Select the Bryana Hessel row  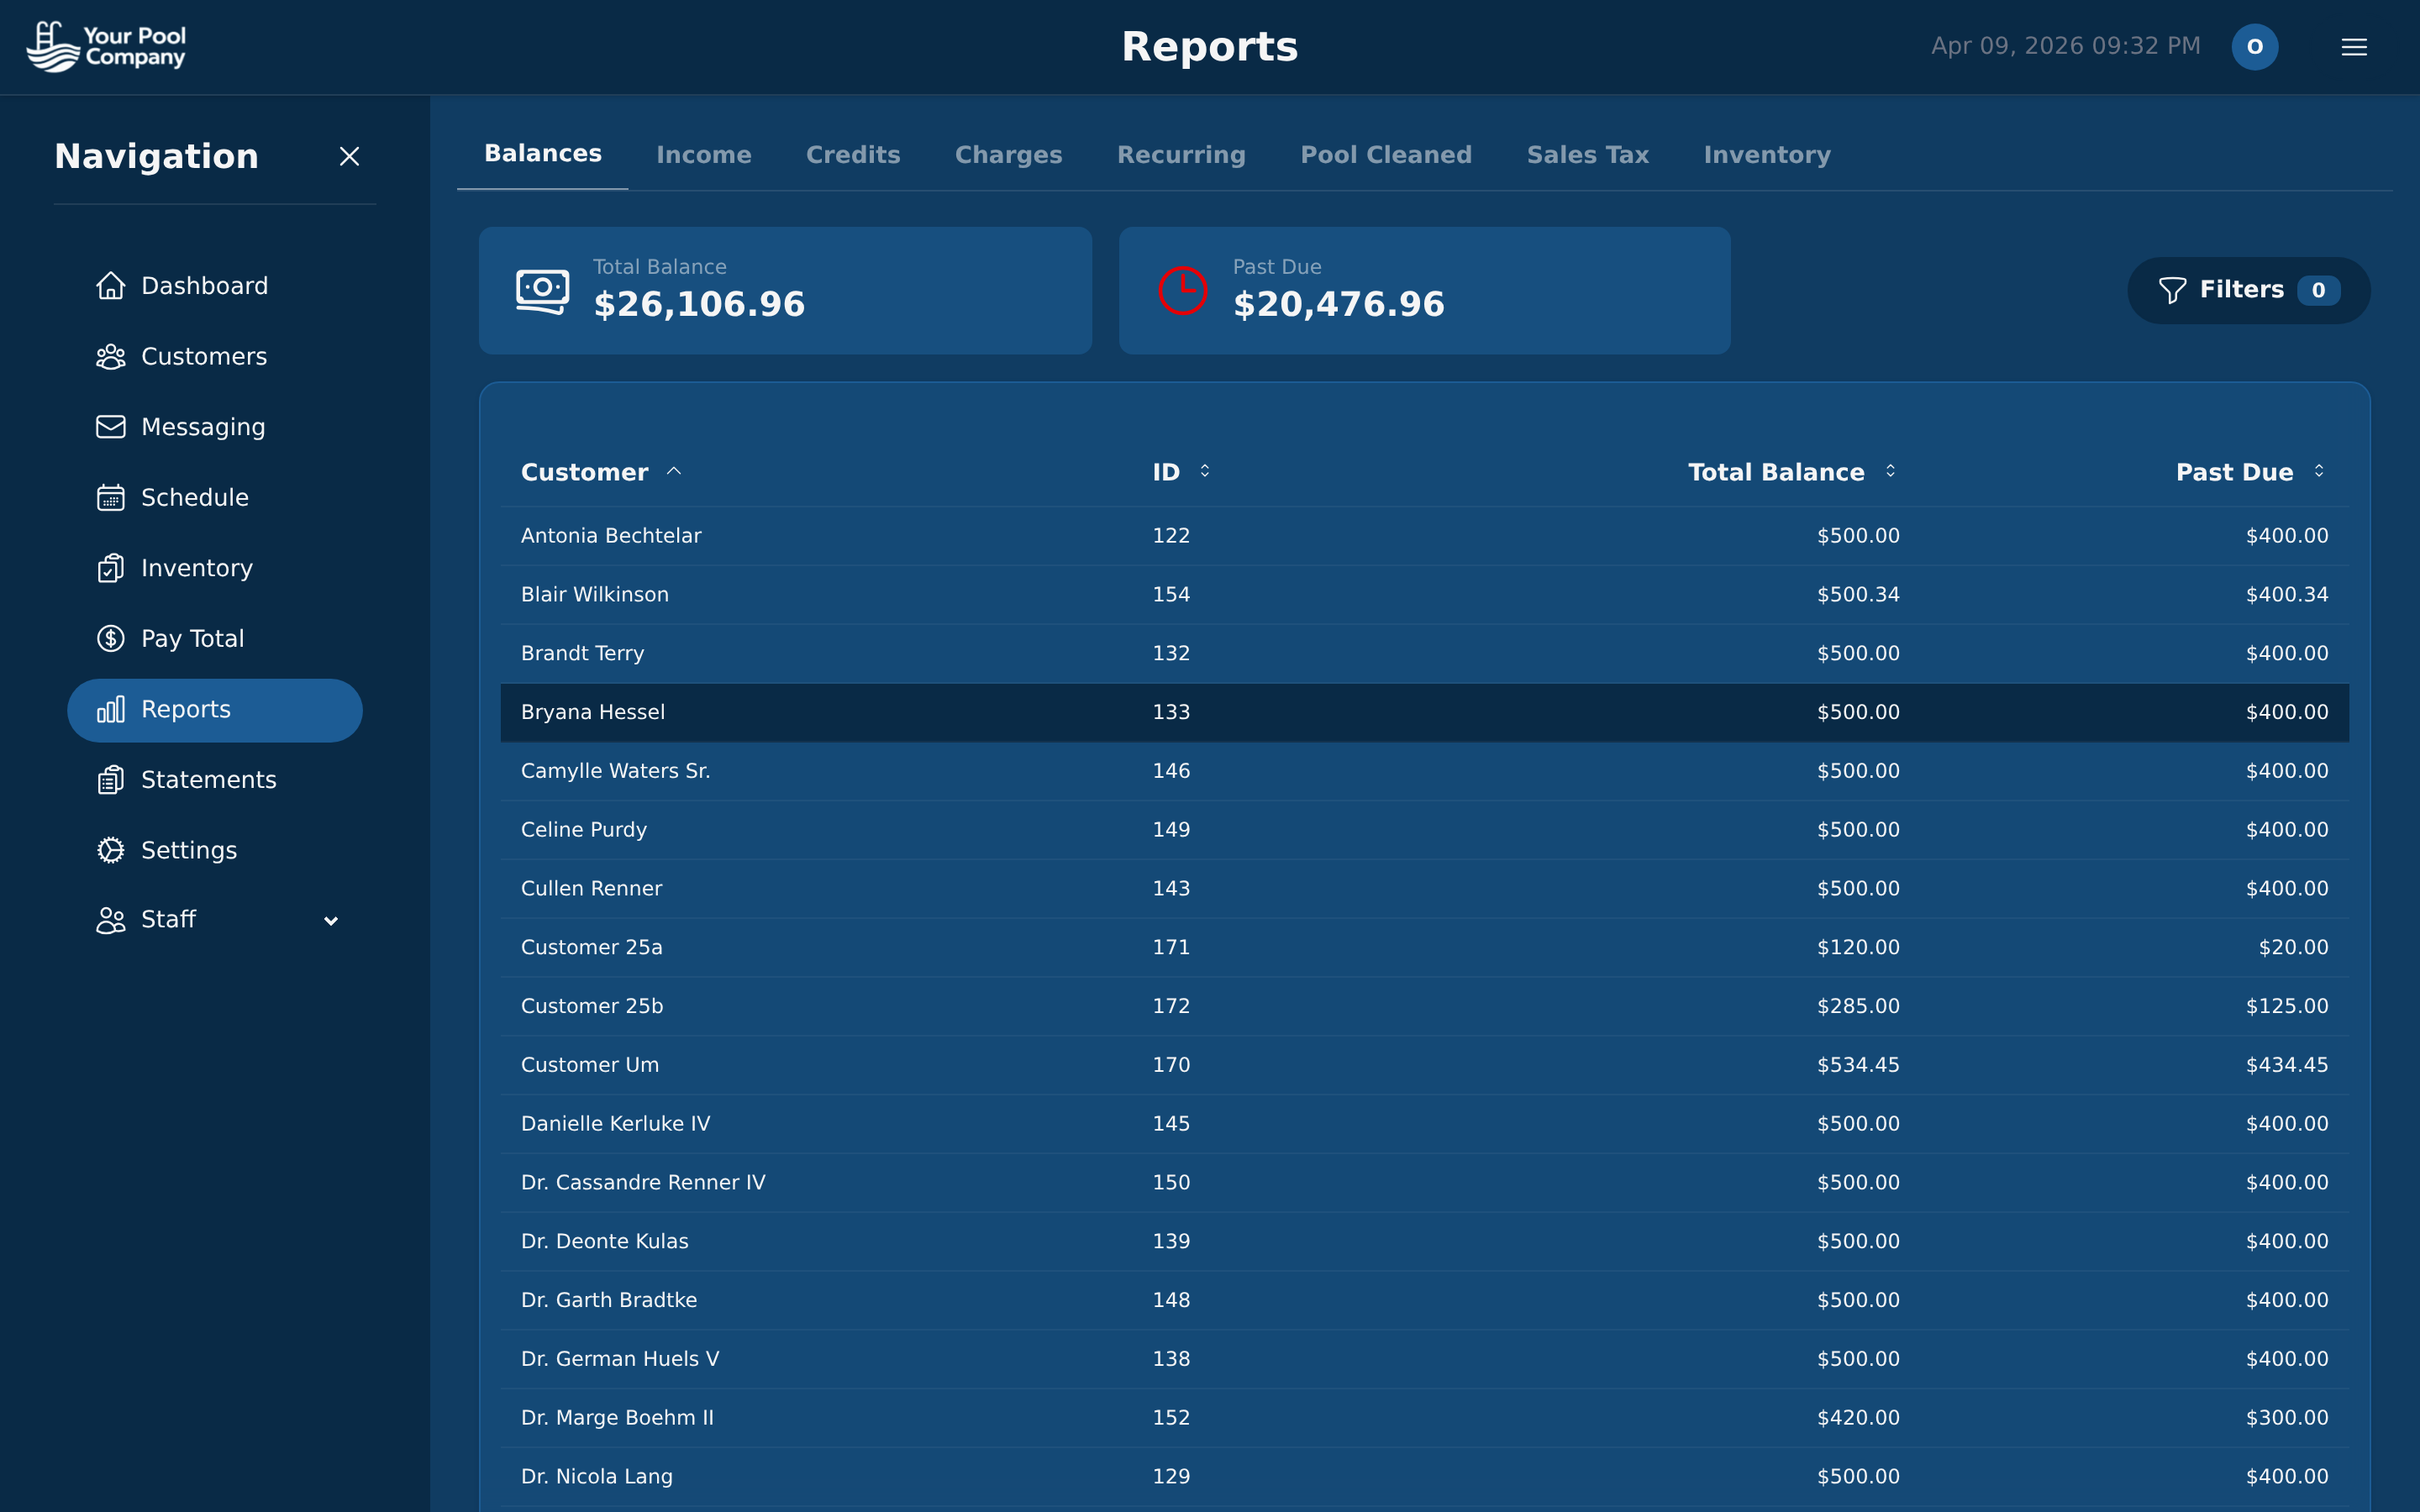pos(1200,712)
